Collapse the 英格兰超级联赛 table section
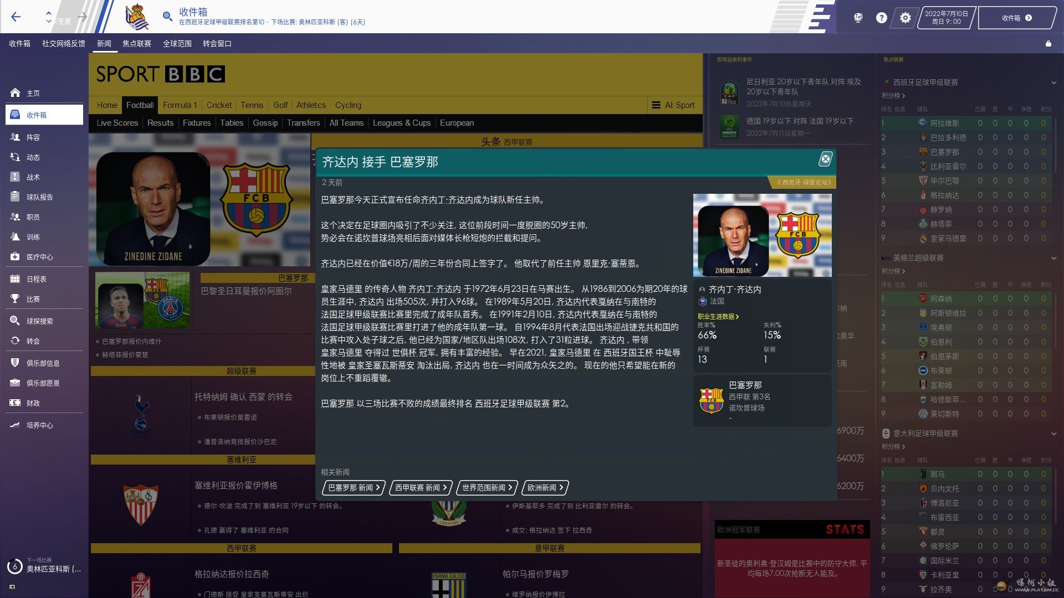Image resolution: width=1064 pixels, height=598 pixels. point(1053,258)
